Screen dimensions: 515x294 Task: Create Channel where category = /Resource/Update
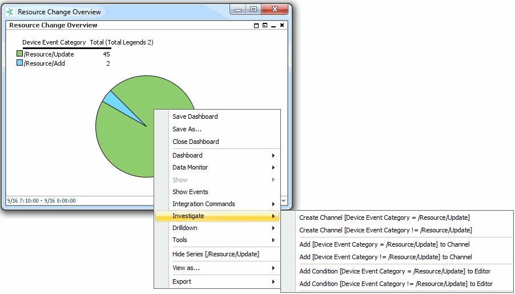click(384, 218)
